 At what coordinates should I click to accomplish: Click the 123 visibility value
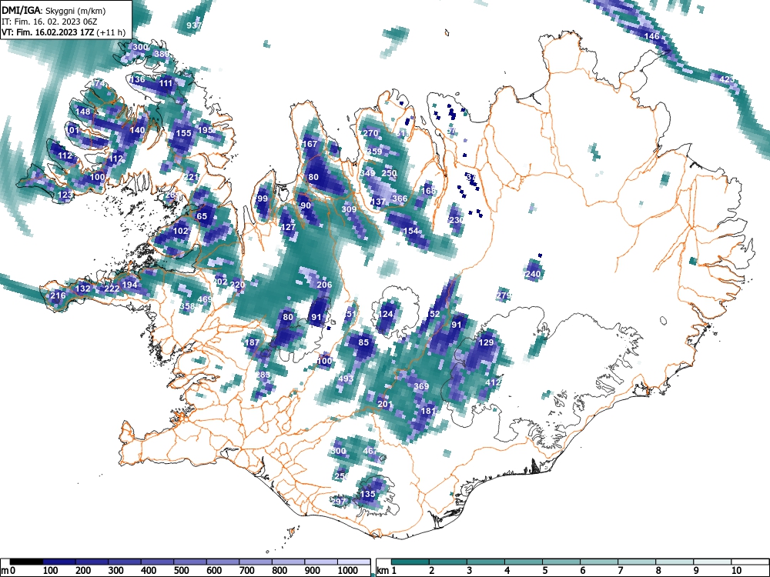(65, 195)
